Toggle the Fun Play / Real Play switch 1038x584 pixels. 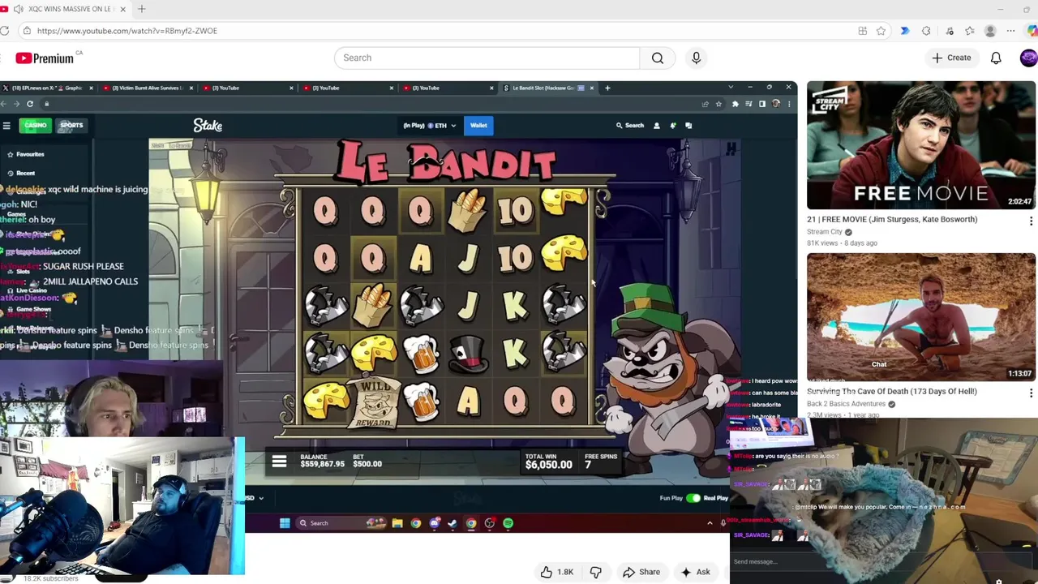click(x=693, y=498)
